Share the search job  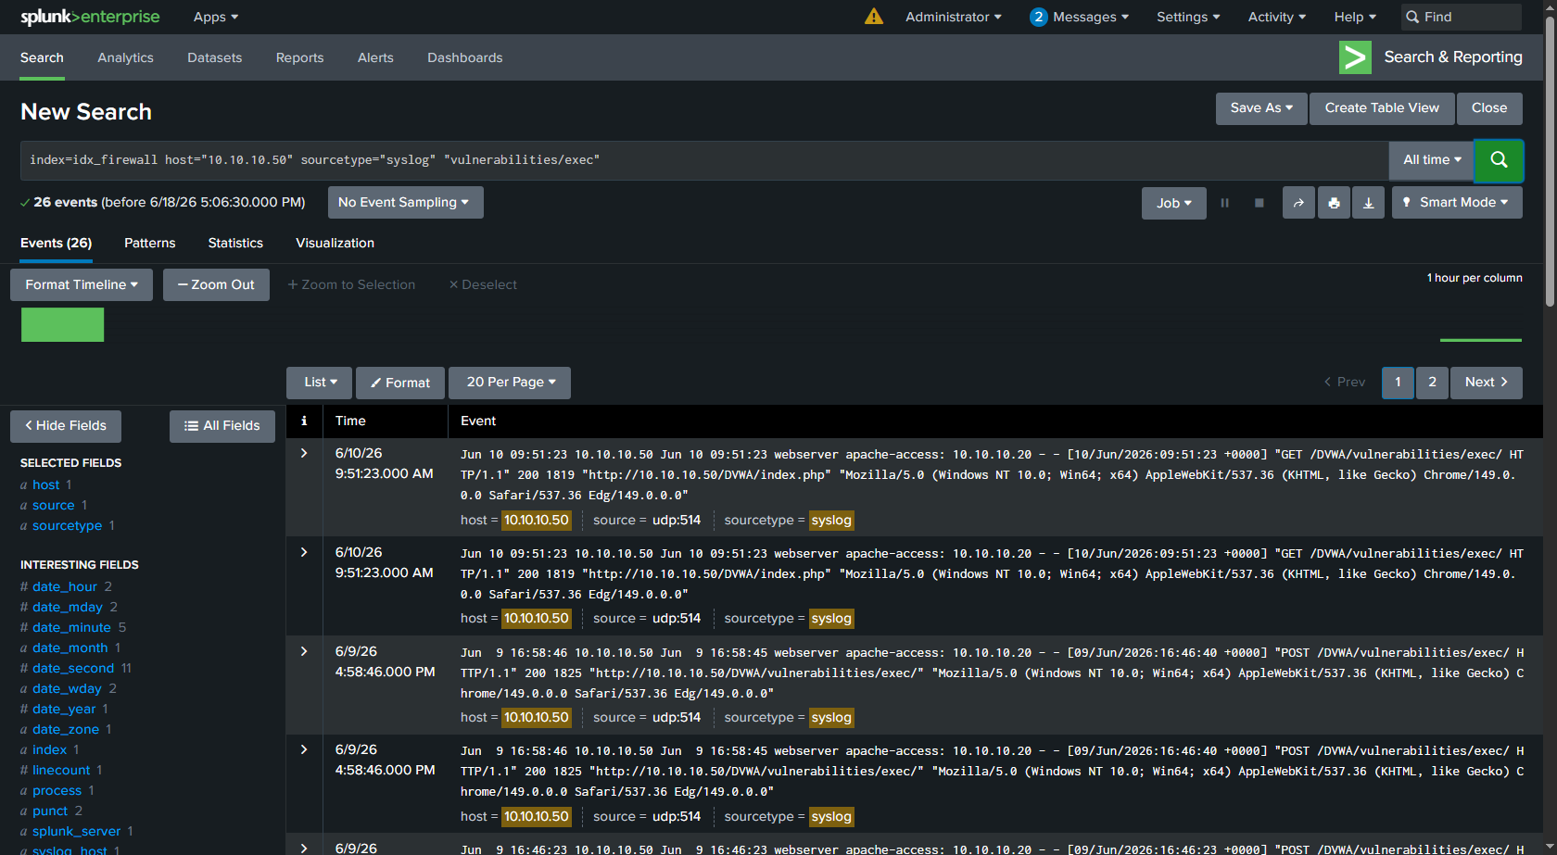[x=1298, y=203]
